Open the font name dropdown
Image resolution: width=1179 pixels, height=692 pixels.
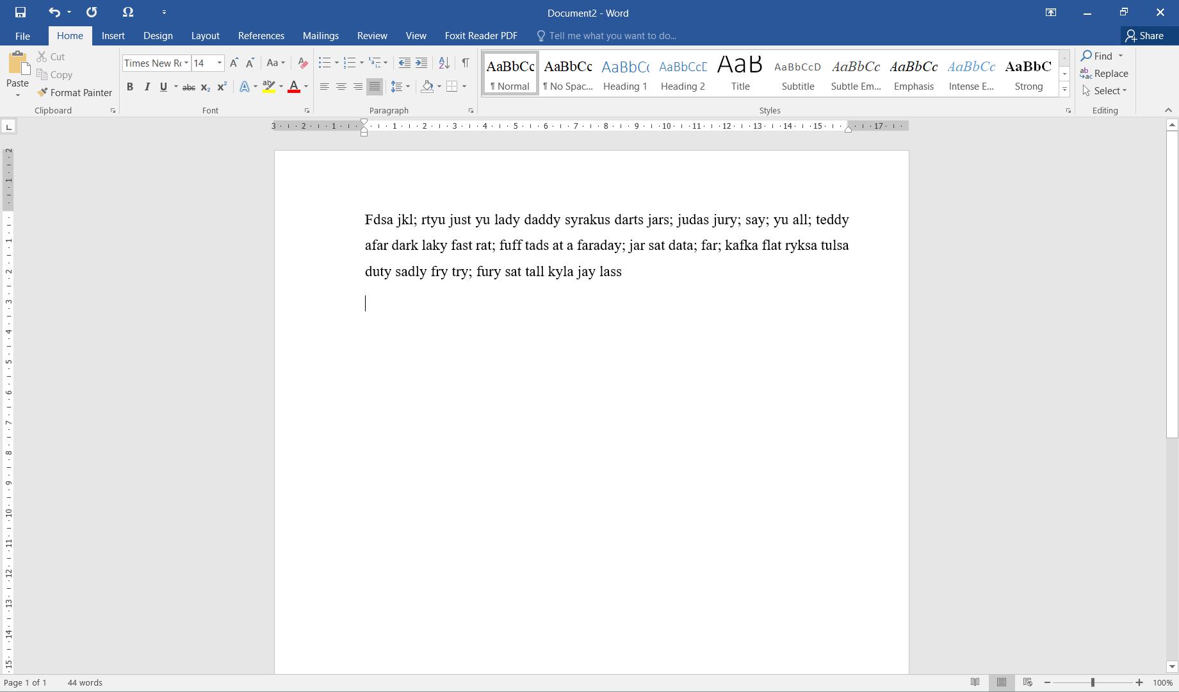pyautogui.click(x=186, y=63)
